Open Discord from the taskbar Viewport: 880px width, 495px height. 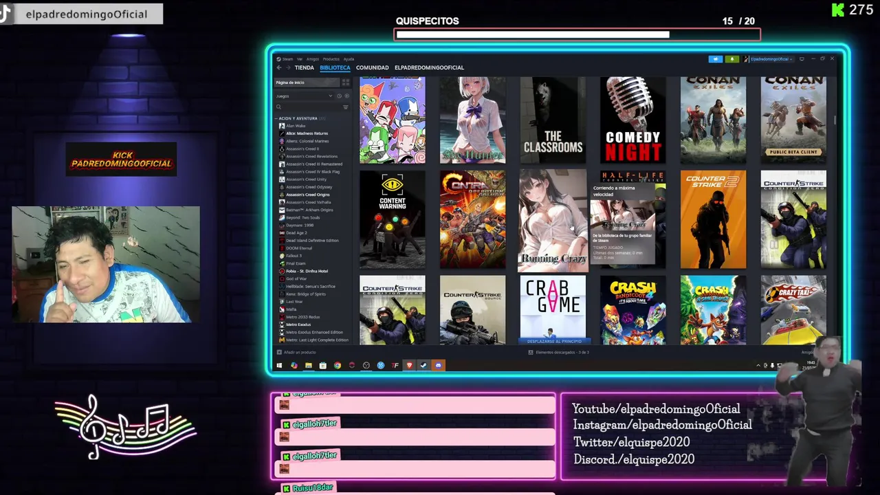tap(439, 365)
